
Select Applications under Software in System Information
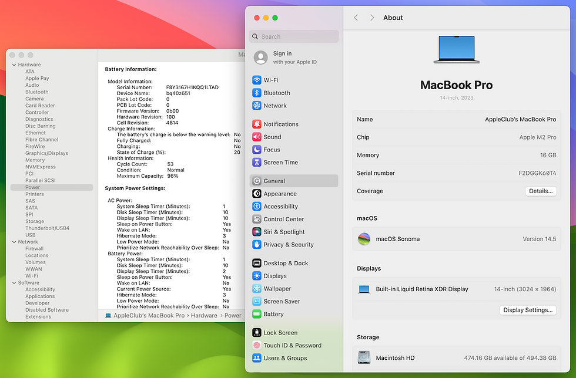40,296
